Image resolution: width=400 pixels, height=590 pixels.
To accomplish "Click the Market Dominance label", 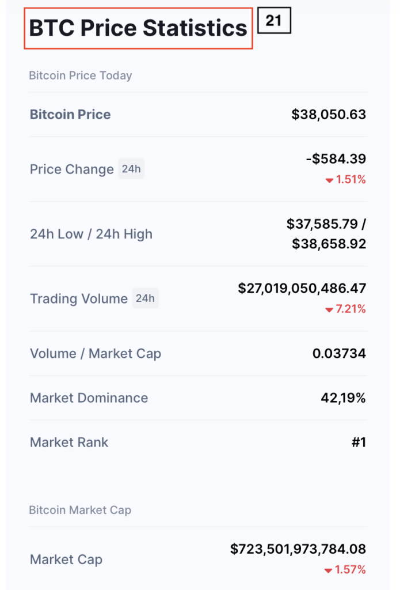I will tap(89, 398).
